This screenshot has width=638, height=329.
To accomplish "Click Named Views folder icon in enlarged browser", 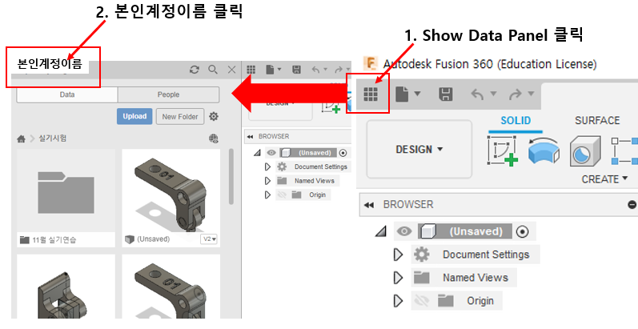I will pos(422,278).
